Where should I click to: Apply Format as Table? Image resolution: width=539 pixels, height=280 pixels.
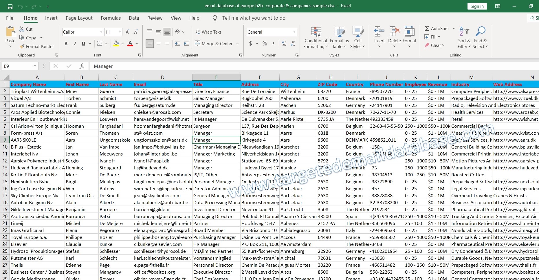click(x=339, y=38)
